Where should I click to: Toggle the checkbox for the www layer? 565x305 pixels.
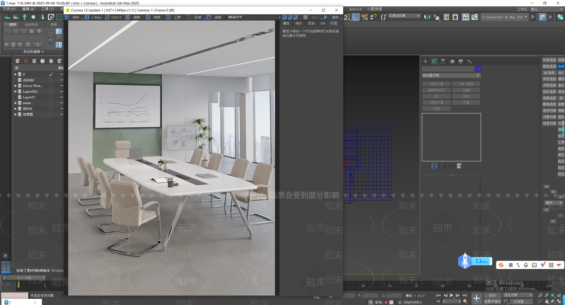pos(50,103)
